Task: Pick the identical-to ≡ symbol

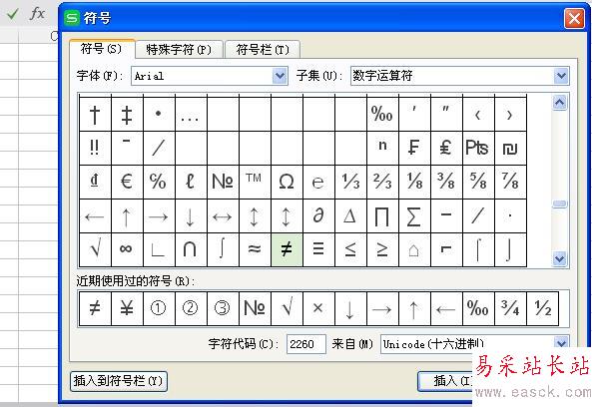Action: 318,249
